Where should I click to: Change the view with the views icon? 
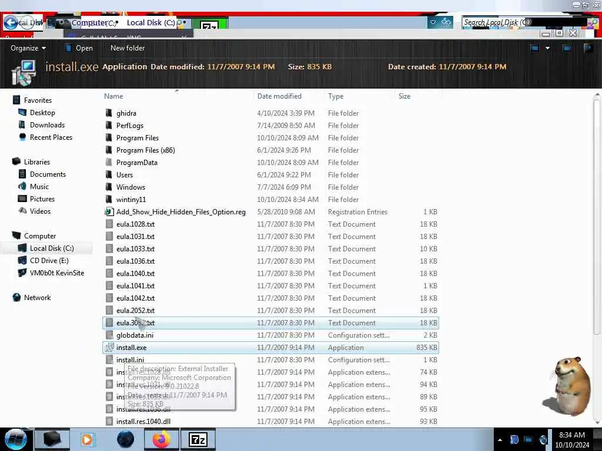(534, 48)
